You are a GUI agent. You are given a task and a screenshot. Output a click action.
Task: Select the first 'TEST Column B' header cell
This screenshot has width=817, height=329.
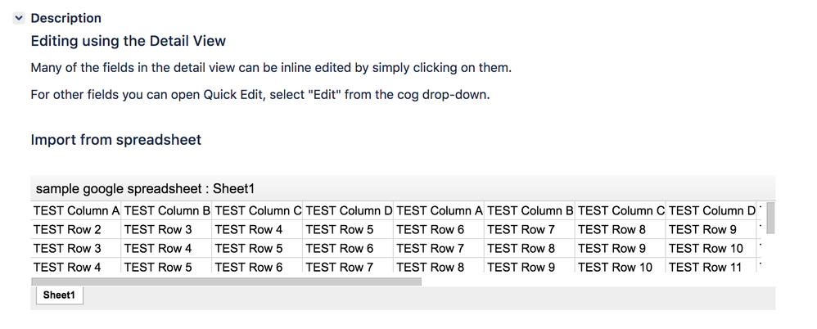click(x=167, y=211)
